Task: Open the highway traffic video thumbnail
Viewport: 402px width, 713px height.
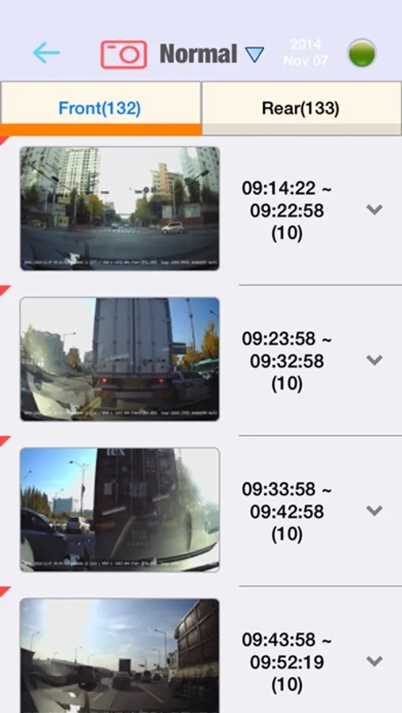Action: pos(120,656)
